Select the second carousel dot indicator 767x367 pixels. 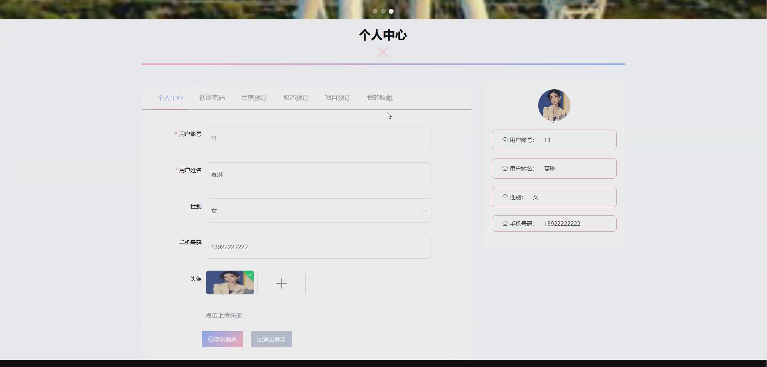click(383, 11)
